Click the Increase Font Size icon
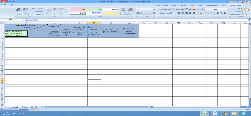 [x=202, y=9]
